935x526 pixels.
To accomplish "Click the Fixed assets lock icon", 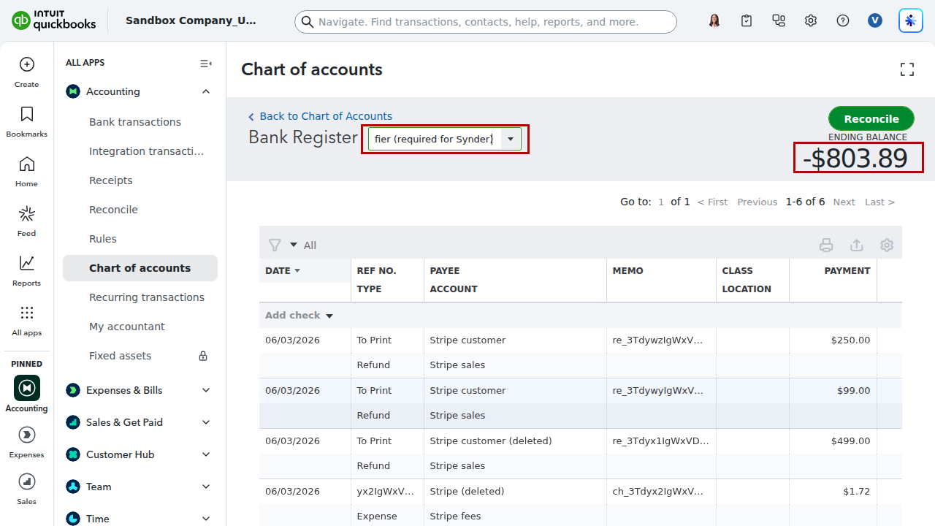I will (x=203, y=356).
